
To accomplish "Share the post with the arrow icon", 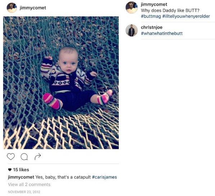I will [x=38, y=156].
